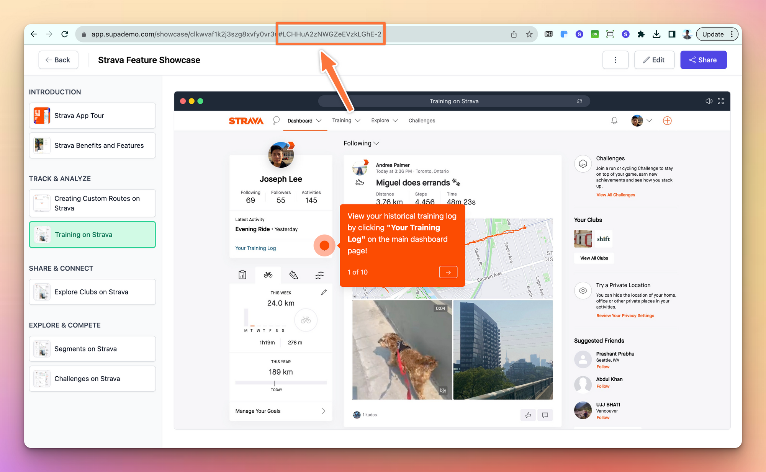Image resolution: width=766 pixels, height=472 pixels.
Task: Click Review Your Privacy Settings link
Action: tap(625, 316)
